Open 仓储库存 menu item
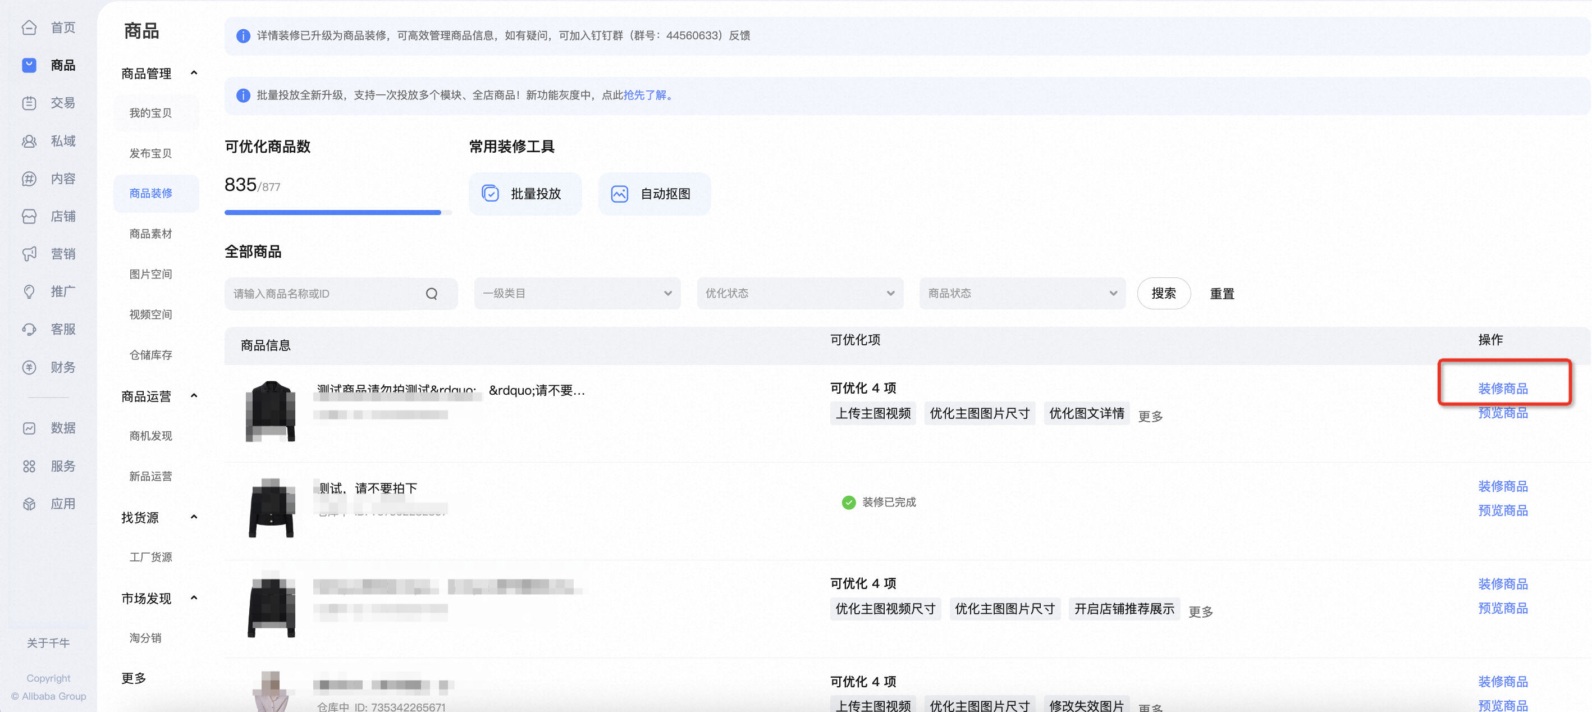This screenshot has width=1592, height=712. tap(150, 355)
